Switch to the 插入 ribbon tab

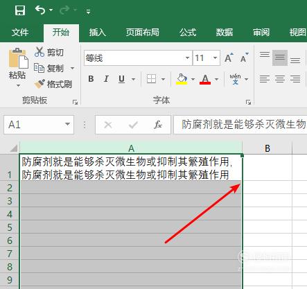[98, 33]
